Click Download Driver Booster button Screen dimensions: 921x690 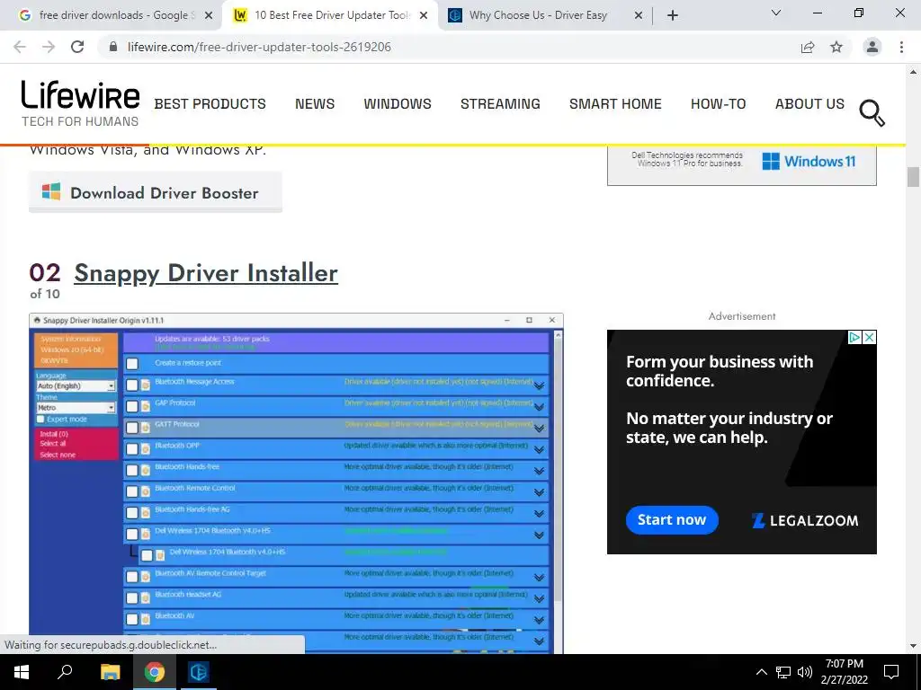156,192
